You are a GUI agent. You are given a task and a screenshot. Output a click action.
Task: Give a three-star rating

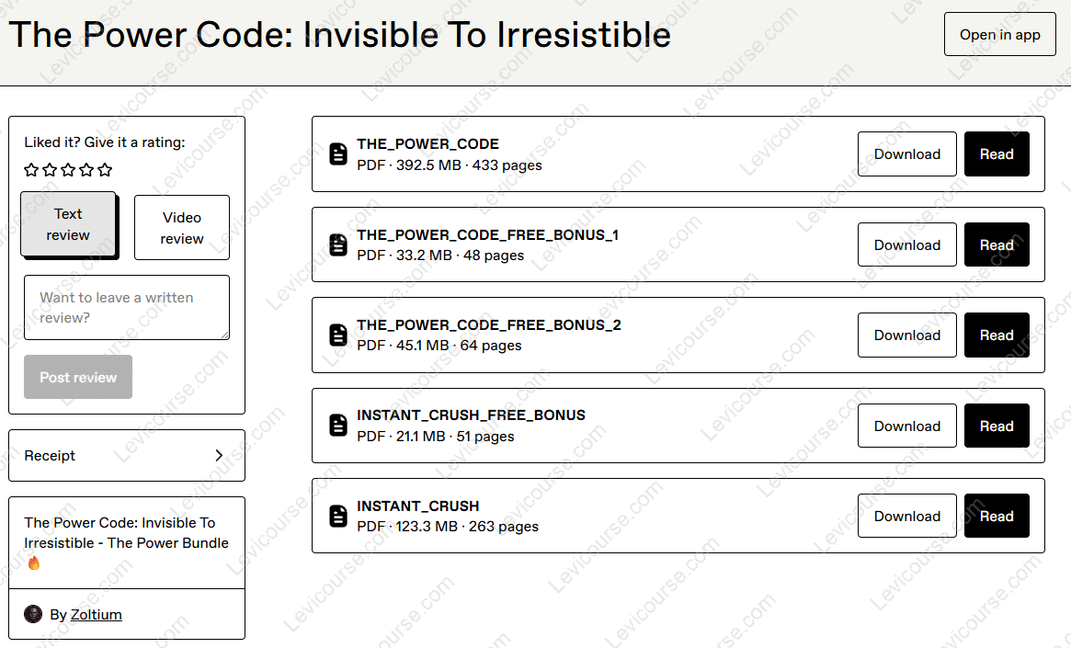68,170
